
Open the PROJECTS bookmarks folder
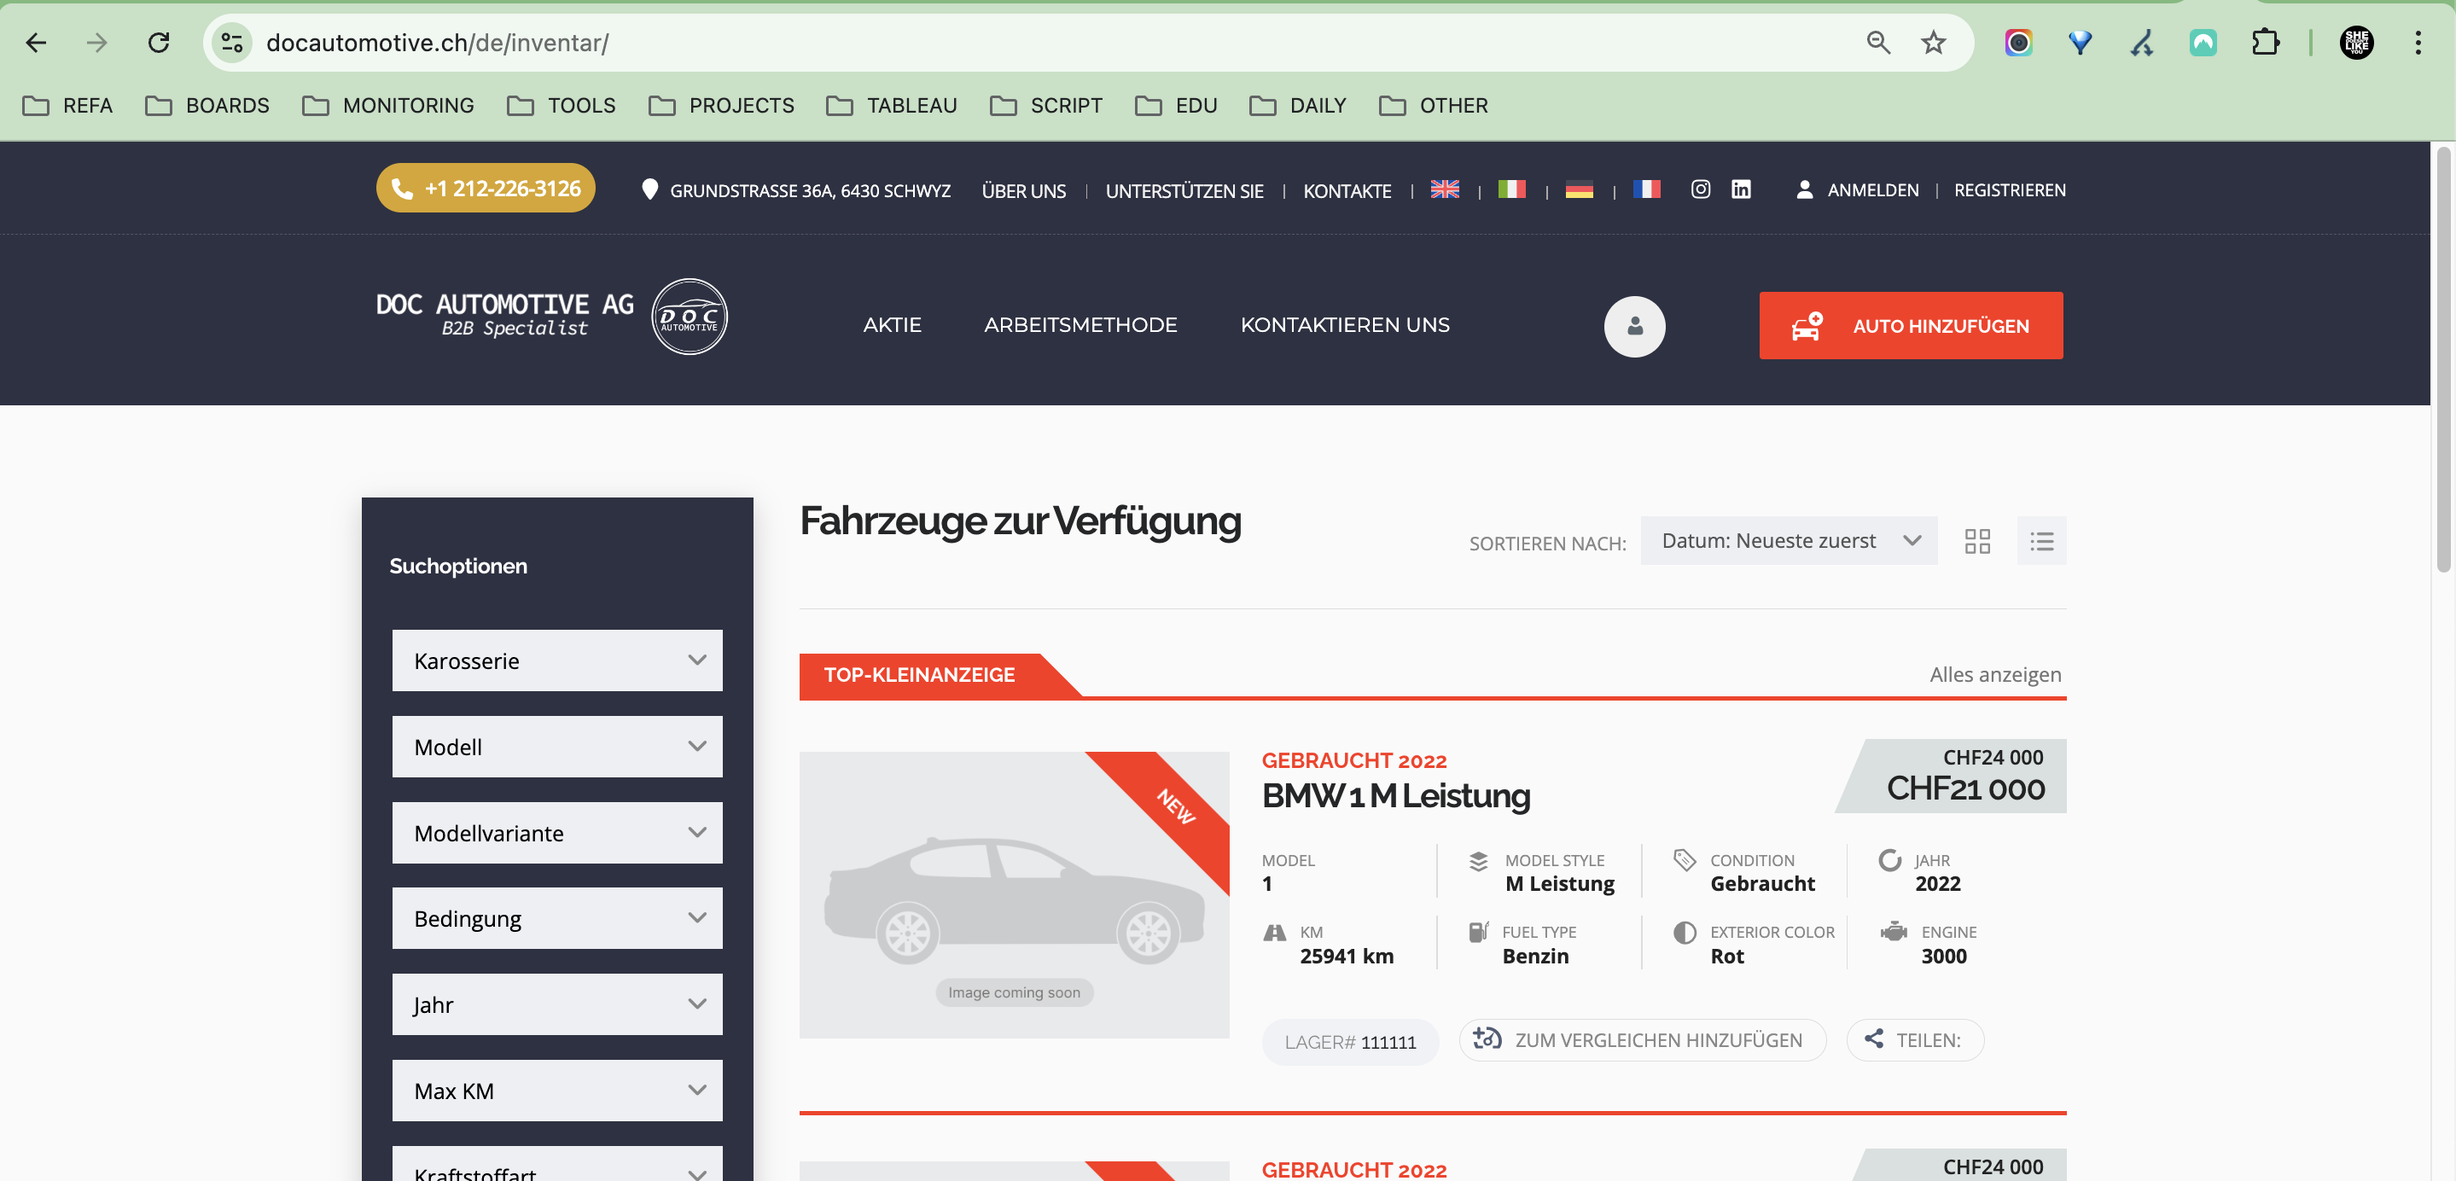point(722,106)
